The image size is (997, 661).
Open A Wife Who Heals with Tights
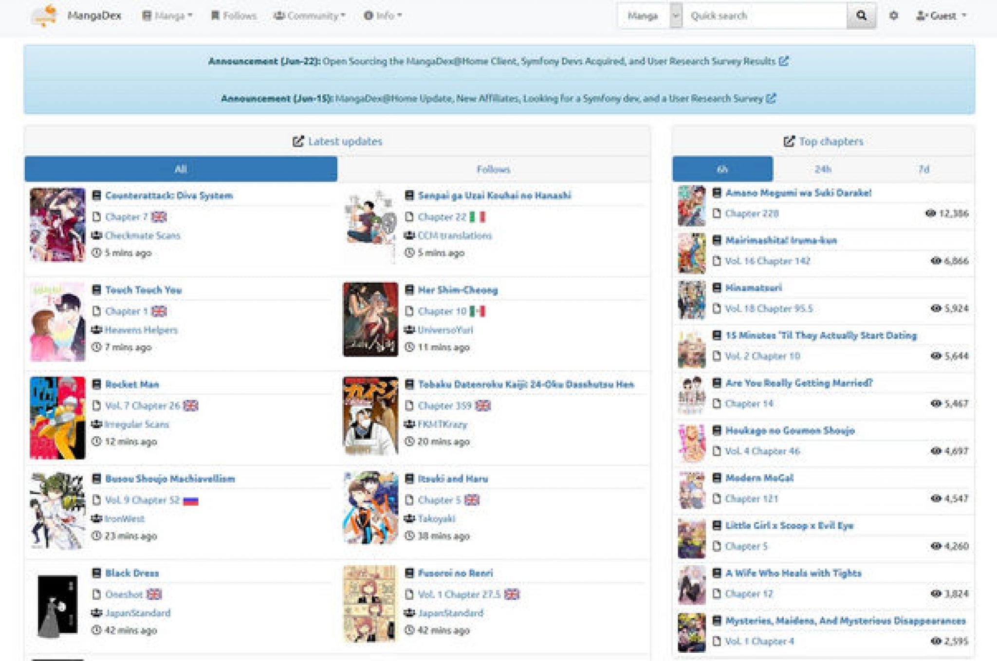click(793, 573)
